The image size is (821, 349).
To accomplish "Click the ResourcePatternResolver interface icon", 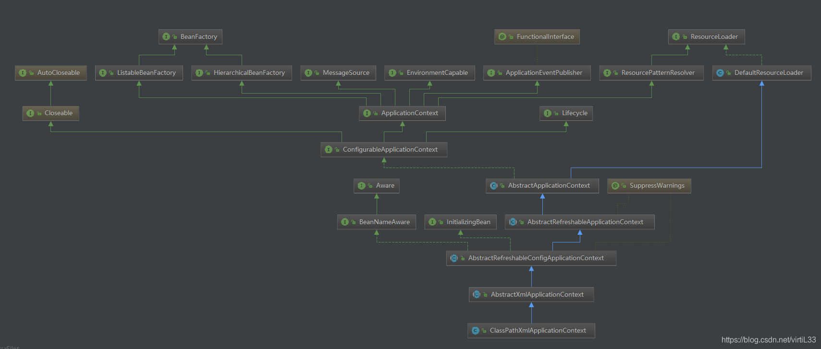I will tap(607, 73).
